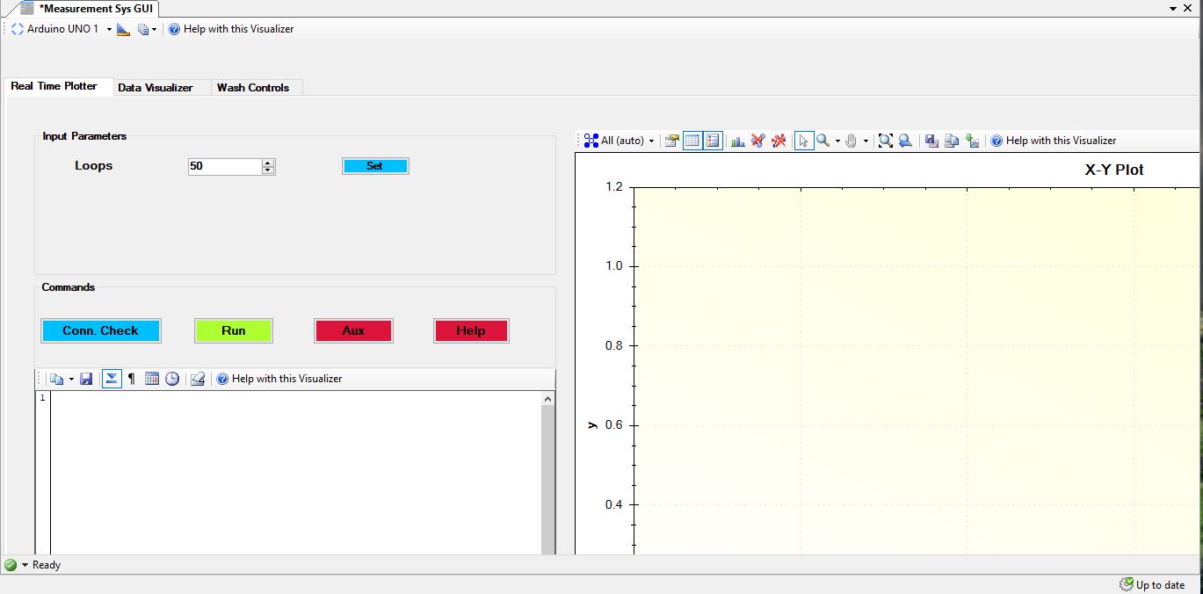Open the magnifier zoom tool dropdown arrow
The height and width of the screenshot is (594, 1203).
pos(837,141)
